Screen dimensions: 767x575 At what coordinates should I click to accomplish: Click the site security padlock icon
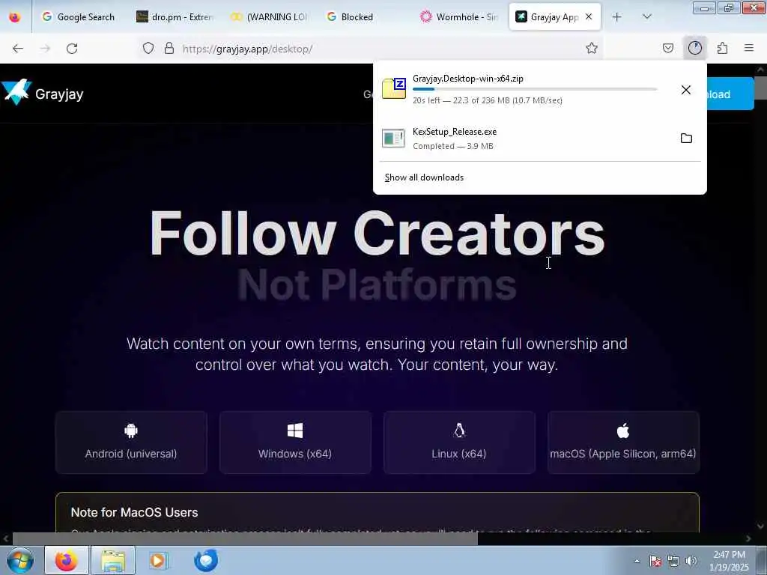coord(169,48)
